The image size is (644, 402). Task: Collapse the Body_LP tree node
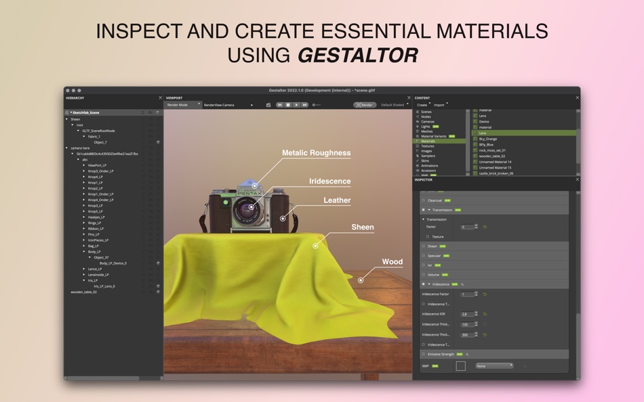click(84, 252)
